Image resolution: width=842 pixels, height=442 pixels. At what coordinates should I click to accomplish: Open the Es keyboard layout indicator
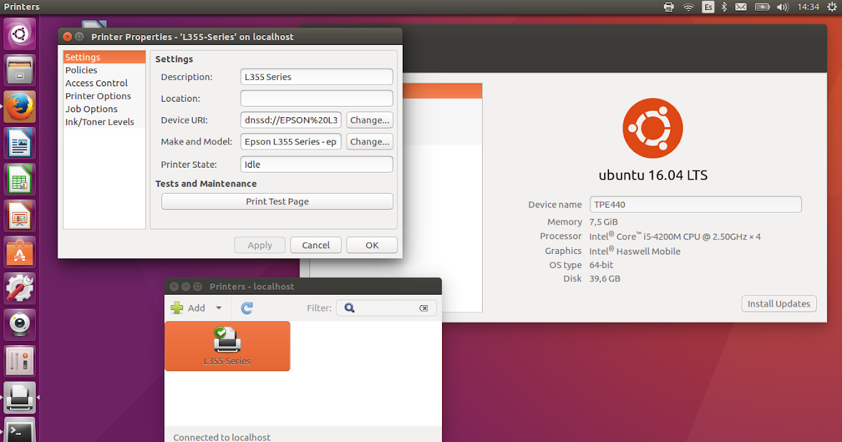[708, 7]
